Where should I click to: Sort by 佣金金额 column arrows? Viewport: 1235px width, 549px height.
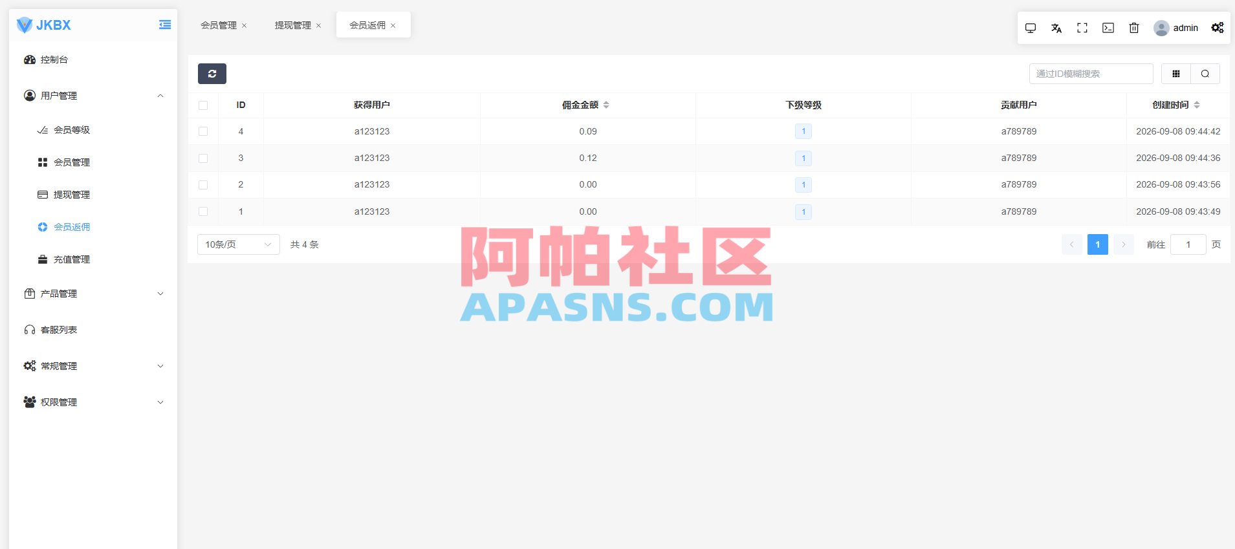point(606,105)
